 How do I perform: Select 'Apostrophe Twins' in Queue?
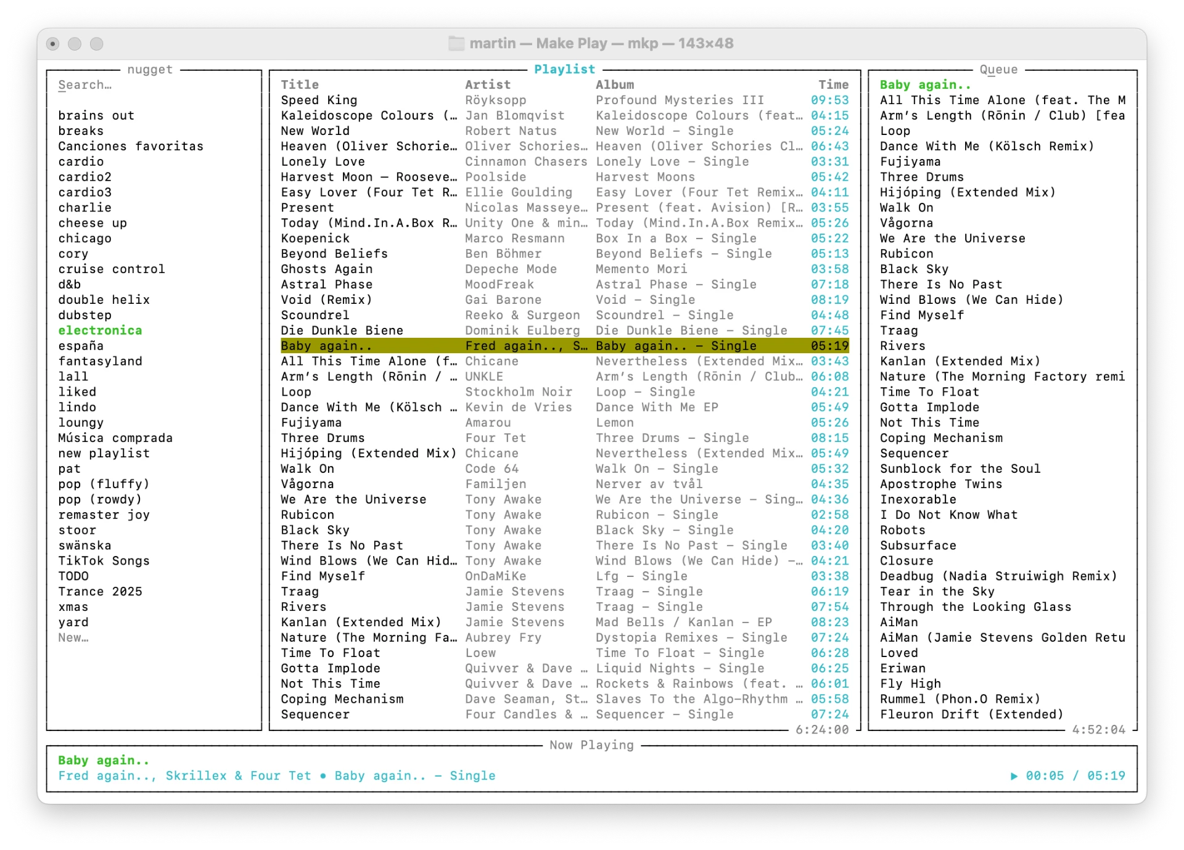(941, 484)
